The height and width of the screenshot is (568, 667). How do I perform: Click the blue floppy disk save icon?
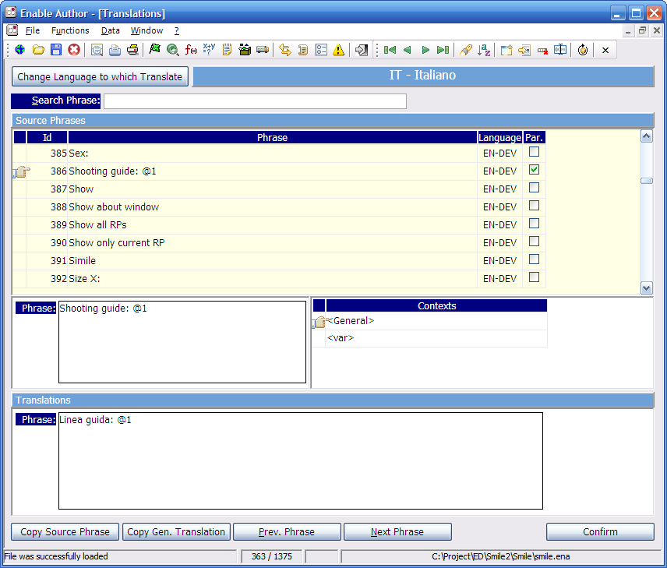point(56,50)
